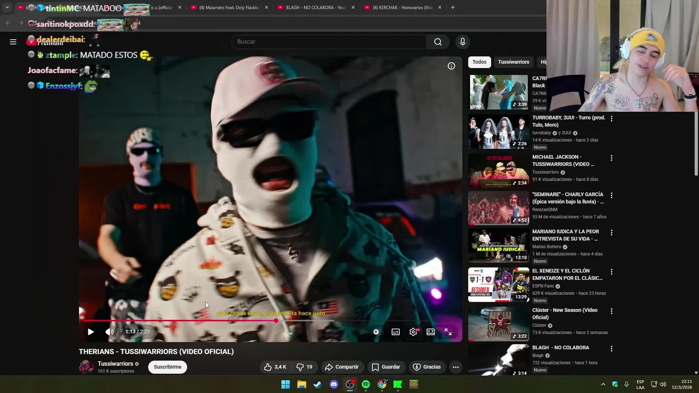Open options menu for the MICHAEL JACKSON video
The height and width of the screenshot is (393, 699).
click(x=611, y=158)
